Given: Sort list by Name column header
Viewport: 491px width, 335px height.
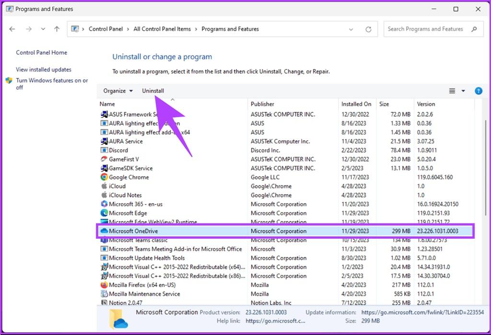Looking at the screenshot, I should click(x=107, y=104).
